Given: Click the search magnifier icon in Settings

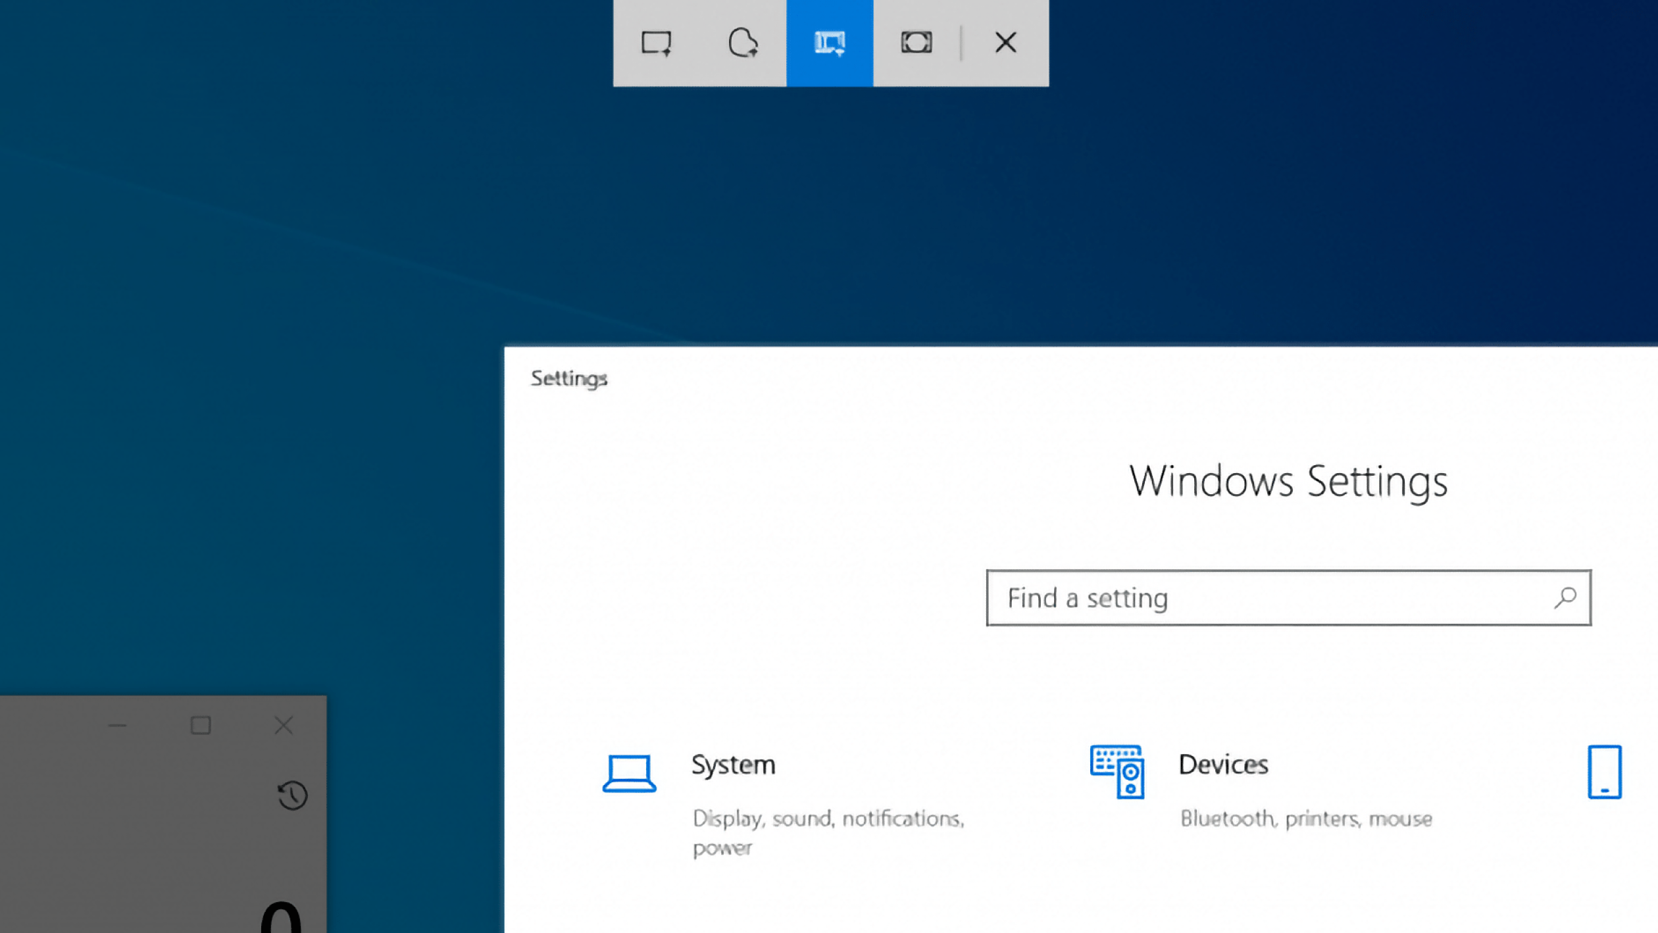Looking at the screenshot, I should pyautogui.click(x=1565, y=597).
